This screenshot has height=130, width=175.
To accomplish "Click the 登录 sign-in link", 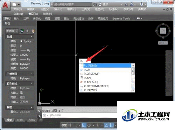I will [105, 4].
